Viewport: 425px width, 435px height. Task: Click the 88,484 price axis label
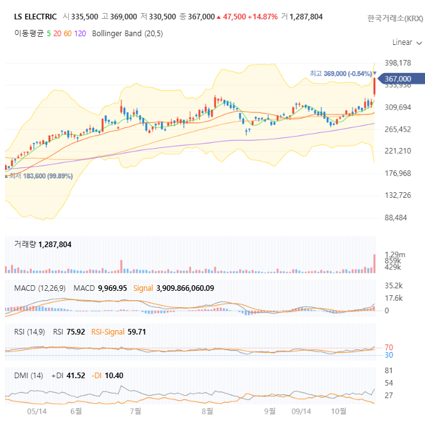click(396, 218)
